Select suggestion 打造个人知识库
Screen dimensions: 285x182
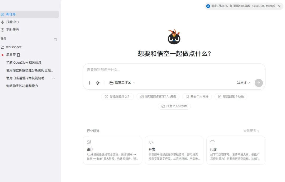click(174, 106)
